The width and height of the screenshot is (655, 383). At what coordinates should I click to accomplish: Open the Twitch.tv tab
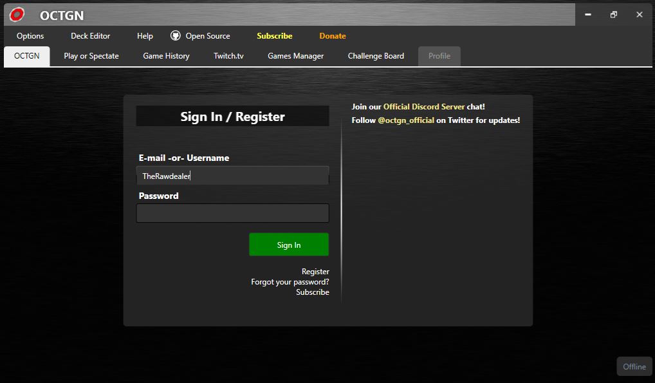pyautogui.click(x=228, y=56)
